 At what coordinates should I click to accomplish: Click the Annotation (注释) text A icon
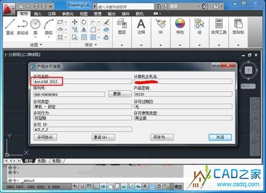coord(141,23)
